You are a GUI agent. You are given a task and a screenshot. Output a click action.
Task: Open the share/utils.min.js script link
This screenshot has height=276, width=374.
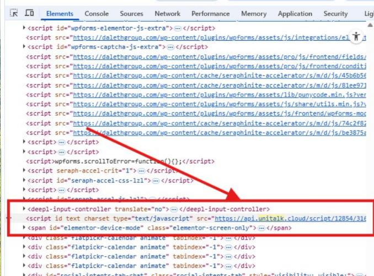coord(220,104)
